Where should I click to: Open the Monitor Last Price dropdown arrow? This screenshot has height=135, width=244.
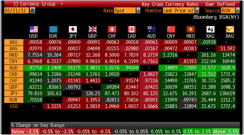197,11
